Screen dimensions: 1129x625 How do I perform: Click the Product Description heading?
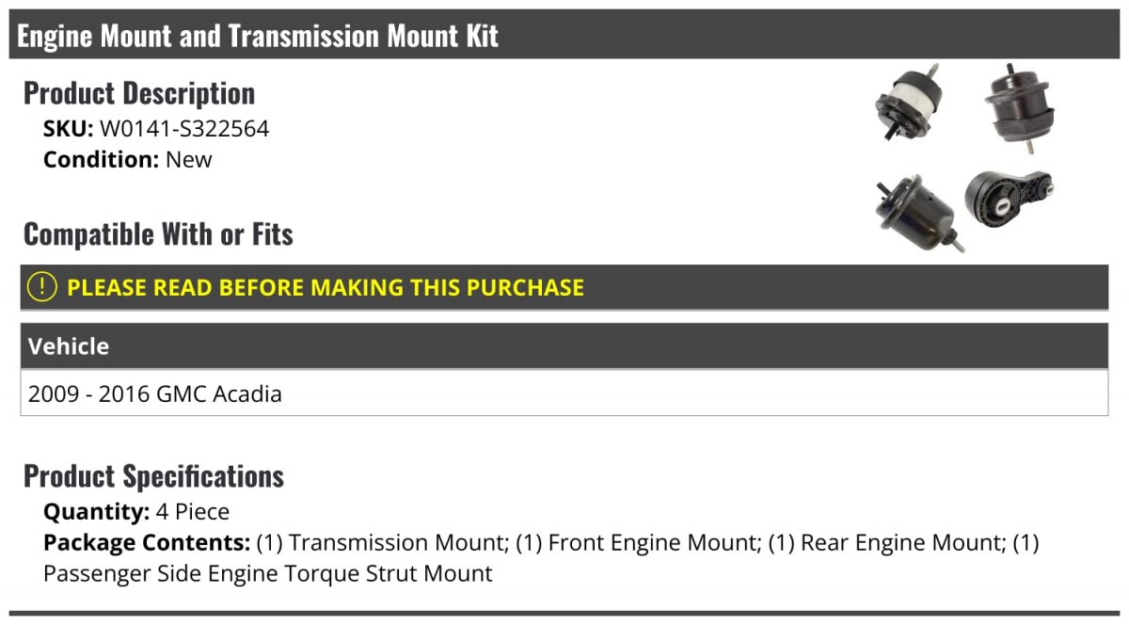click(139, 93)
